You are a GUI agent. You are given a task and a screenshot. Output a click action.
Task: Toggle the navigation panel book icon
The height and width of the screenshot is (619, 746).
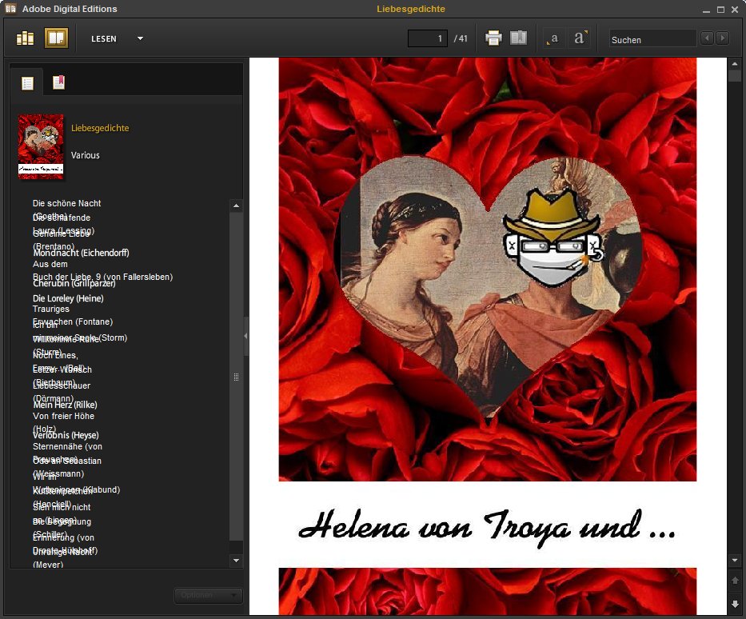[518, 38]
